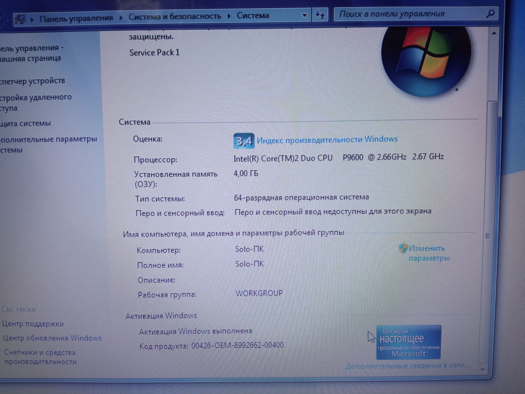
Task: Select product key '00426-OEM-8992662-00400'
Action: tap(237, 346)
